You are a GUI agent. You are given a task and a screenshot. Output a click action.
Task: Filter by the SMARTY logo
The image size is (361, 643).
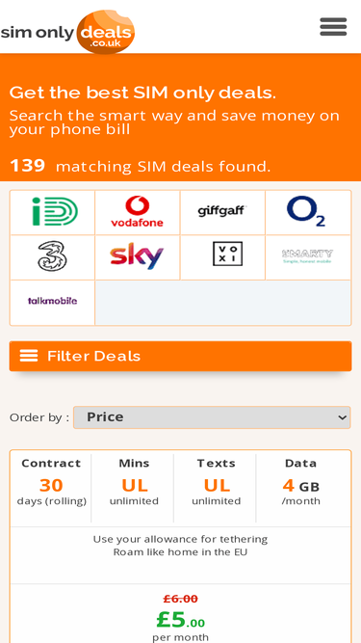(308, 257)
